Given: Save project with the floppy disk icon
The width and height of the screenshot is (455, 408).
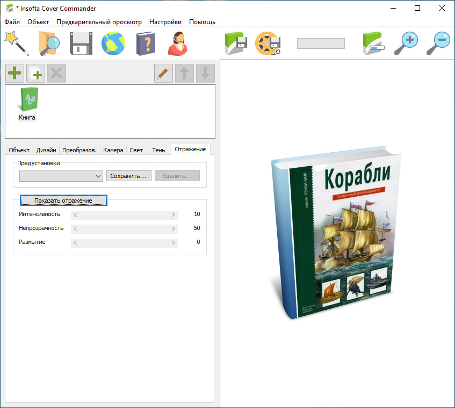Looking at the screenshot, I should coord(81,43).
